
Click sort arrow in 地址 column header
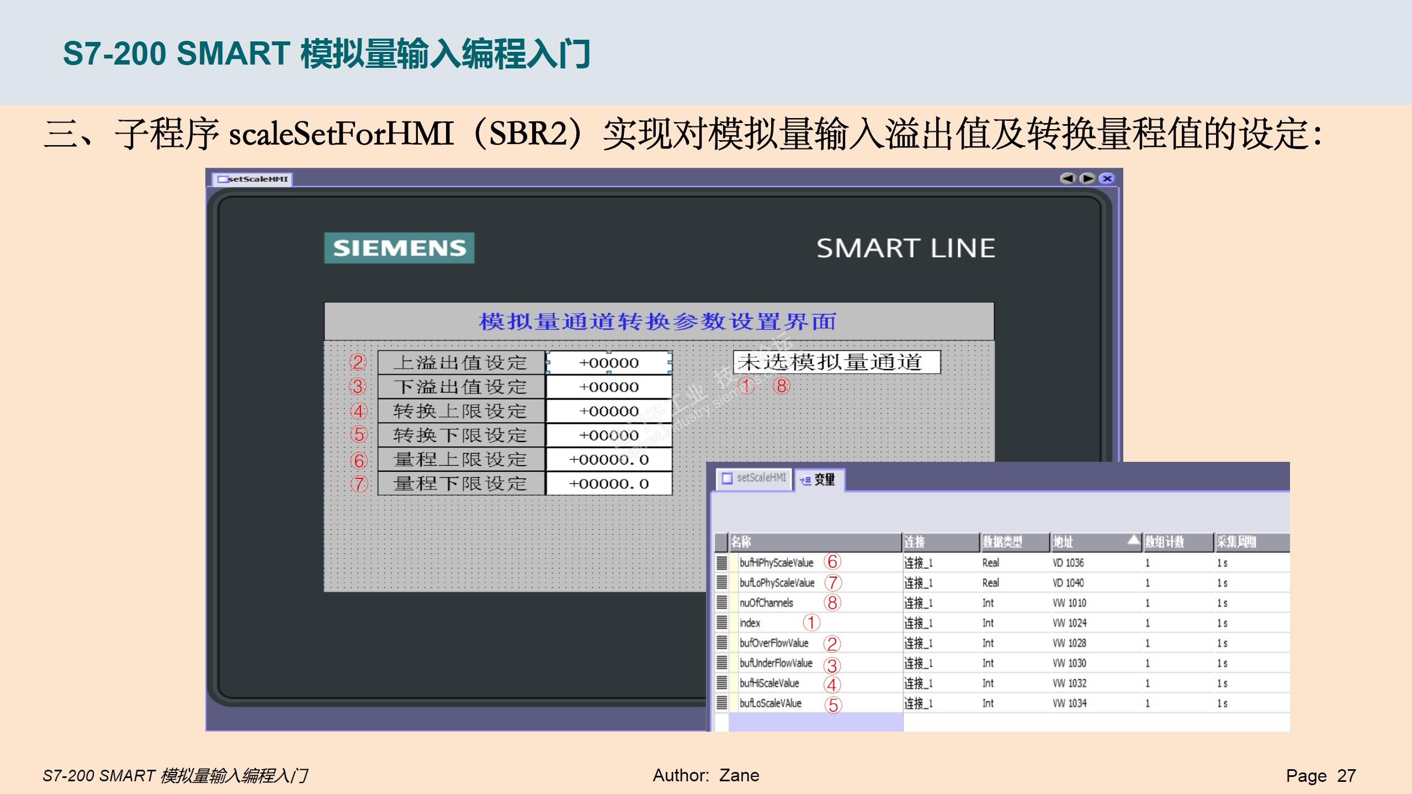[x=1133, y=540]
